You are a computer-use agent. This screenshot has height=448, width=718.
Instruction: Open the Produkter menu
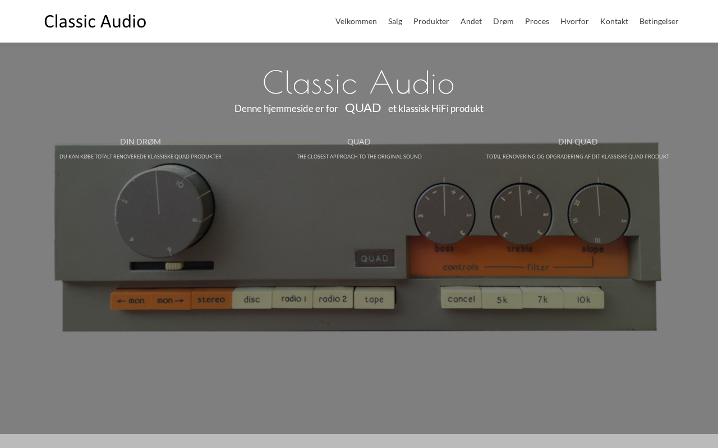pos(431,21)
